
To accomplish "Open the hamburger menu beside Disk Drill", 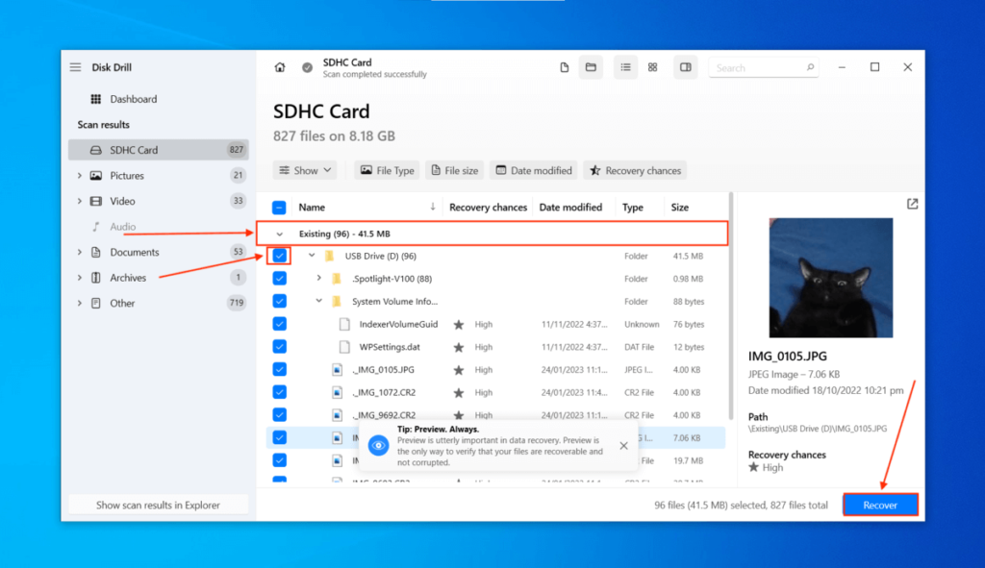I will pos(75,66).
